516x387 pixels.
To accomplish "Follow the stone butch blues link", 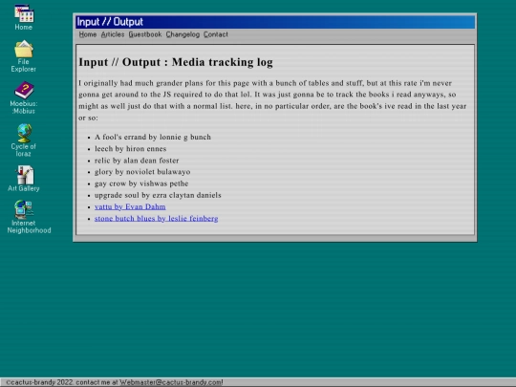I will 157,219.
